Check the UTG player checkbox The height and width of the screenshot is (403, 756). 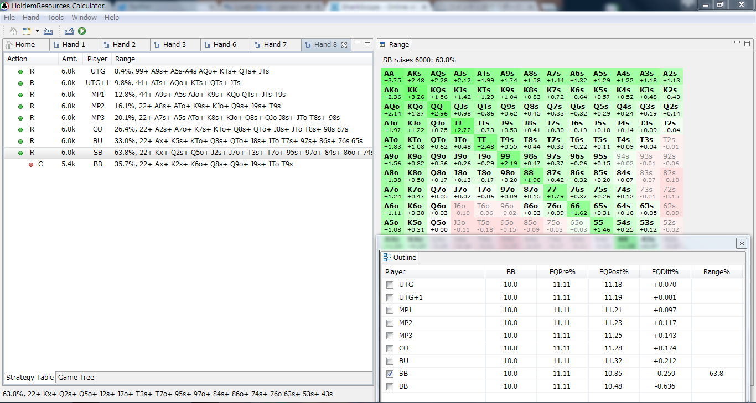(x=390, y=285)
